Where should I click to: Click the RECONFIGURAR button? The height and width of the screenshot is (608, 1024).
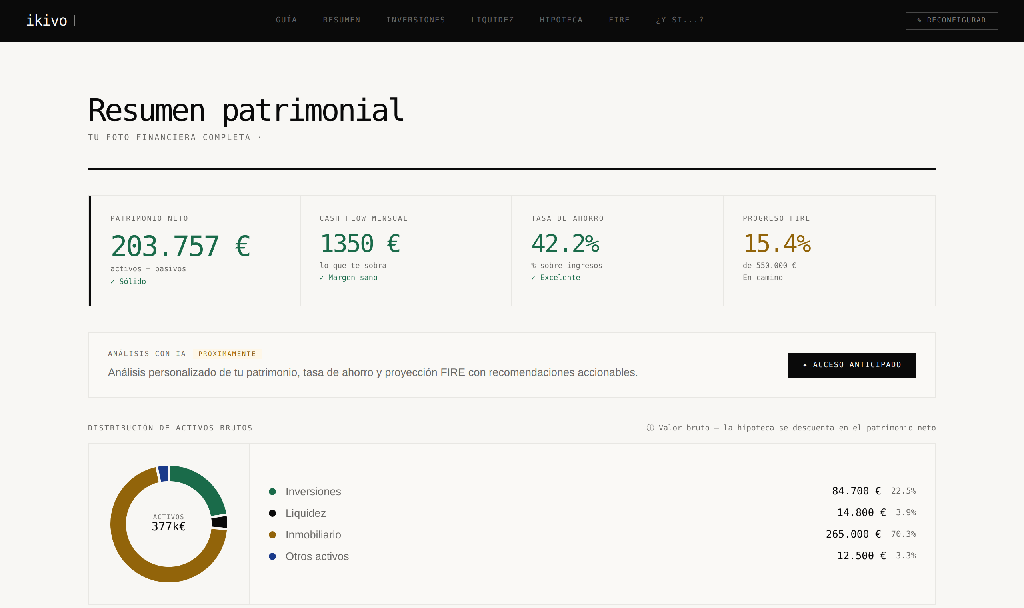click(952, 20)
